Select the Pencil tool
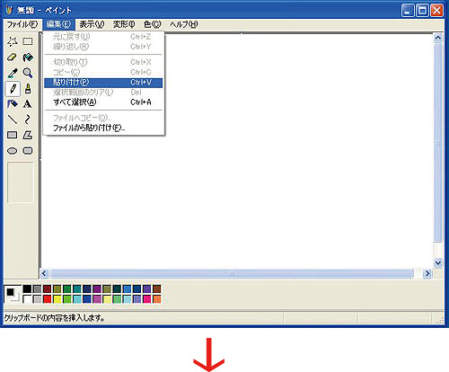This screenshot has width=449, height=372. coord(13,89)
